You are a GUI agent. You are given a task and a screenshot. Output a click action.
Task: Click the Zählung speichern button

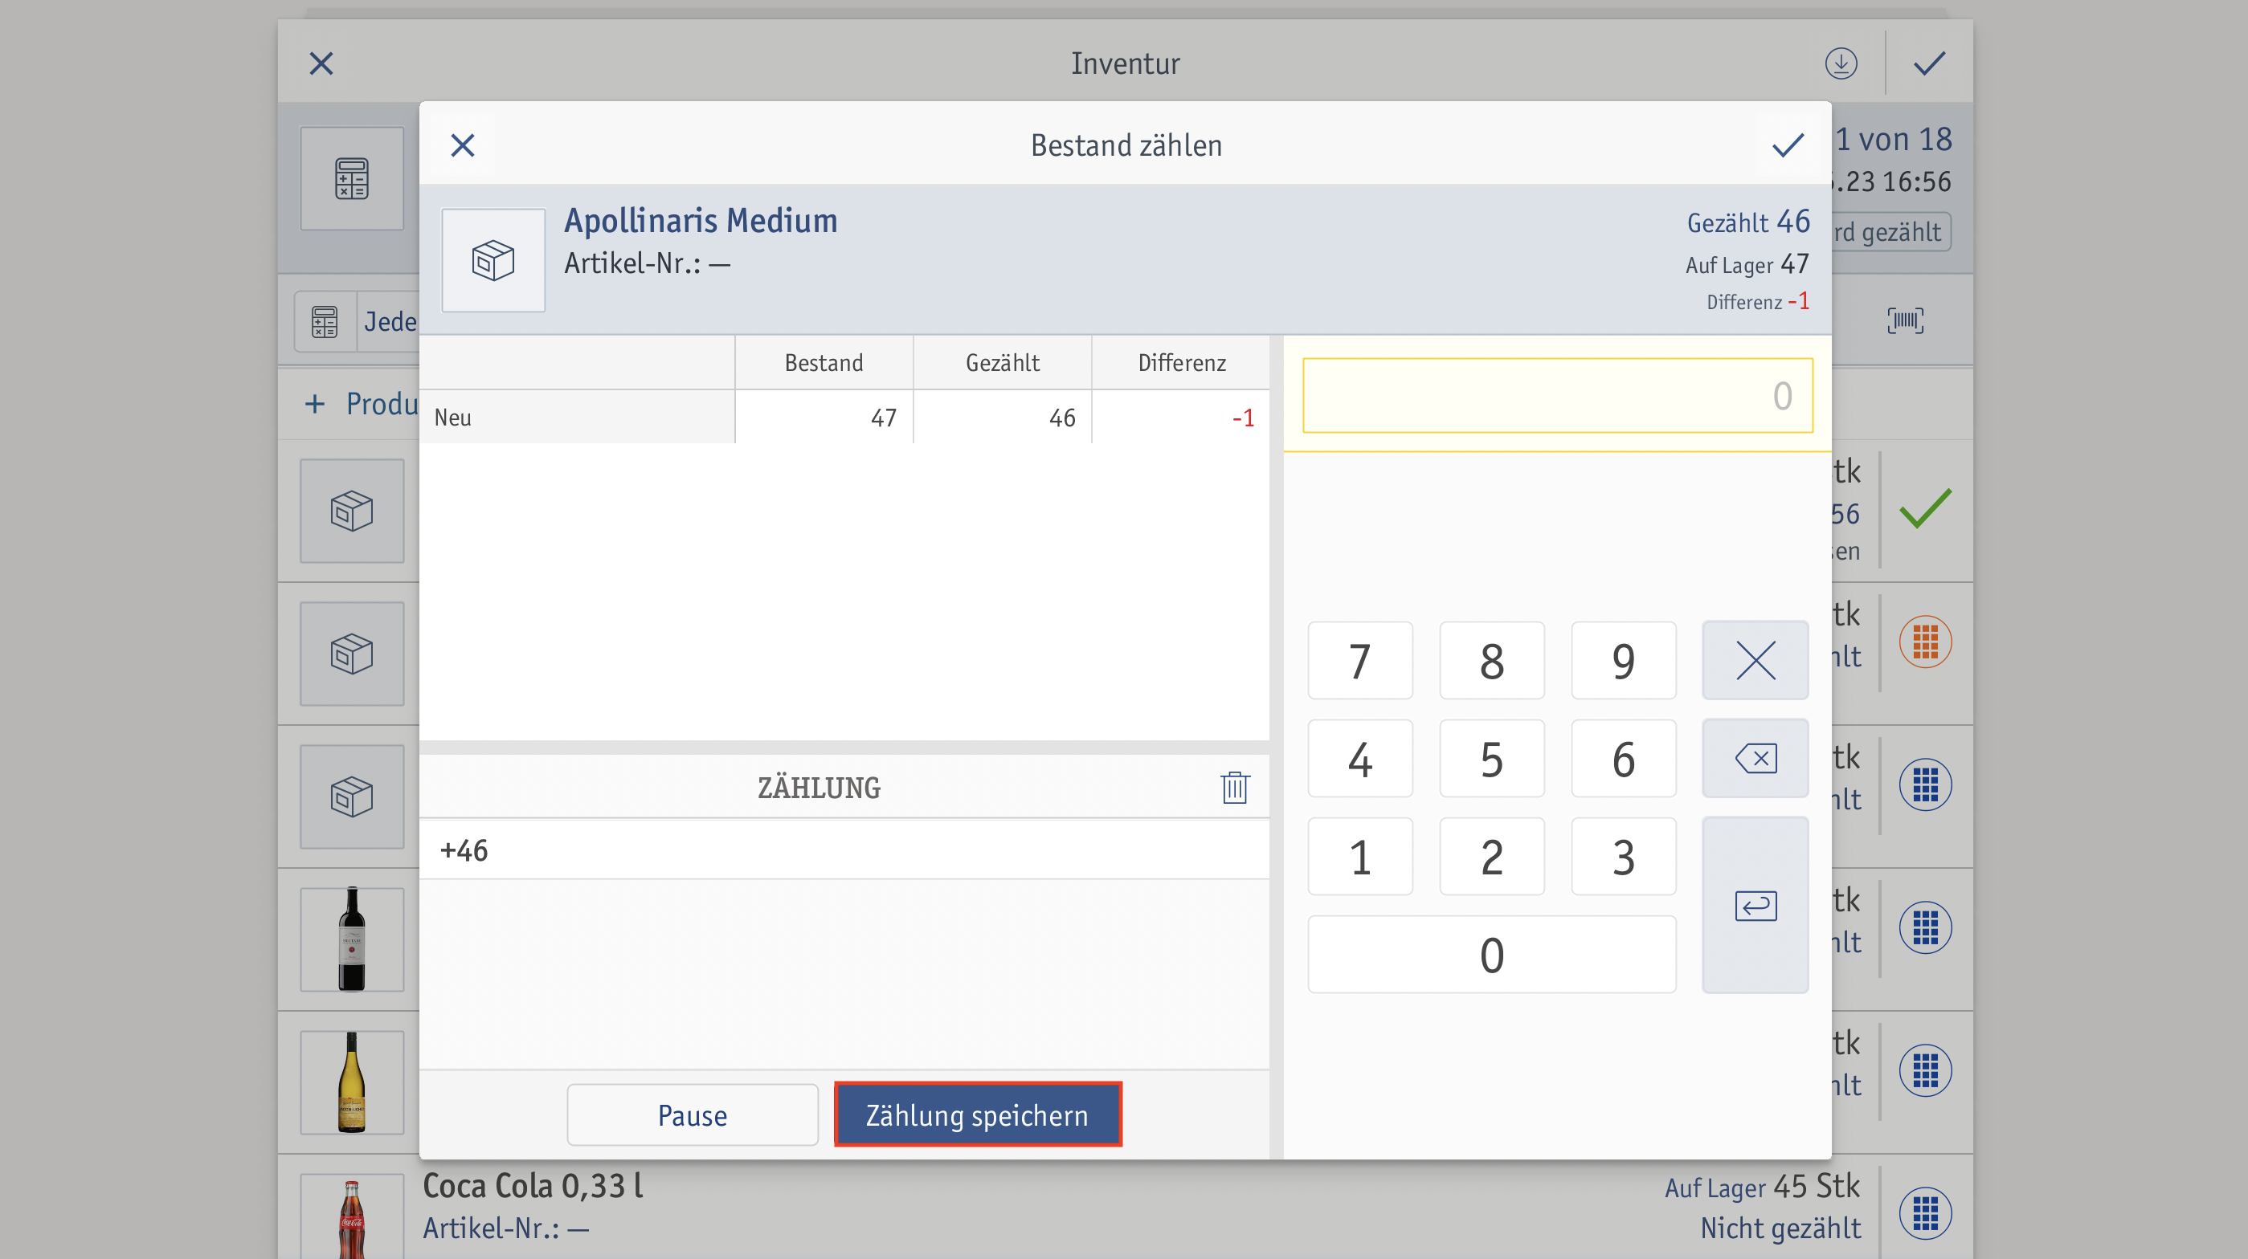[x=978, y=1115]
